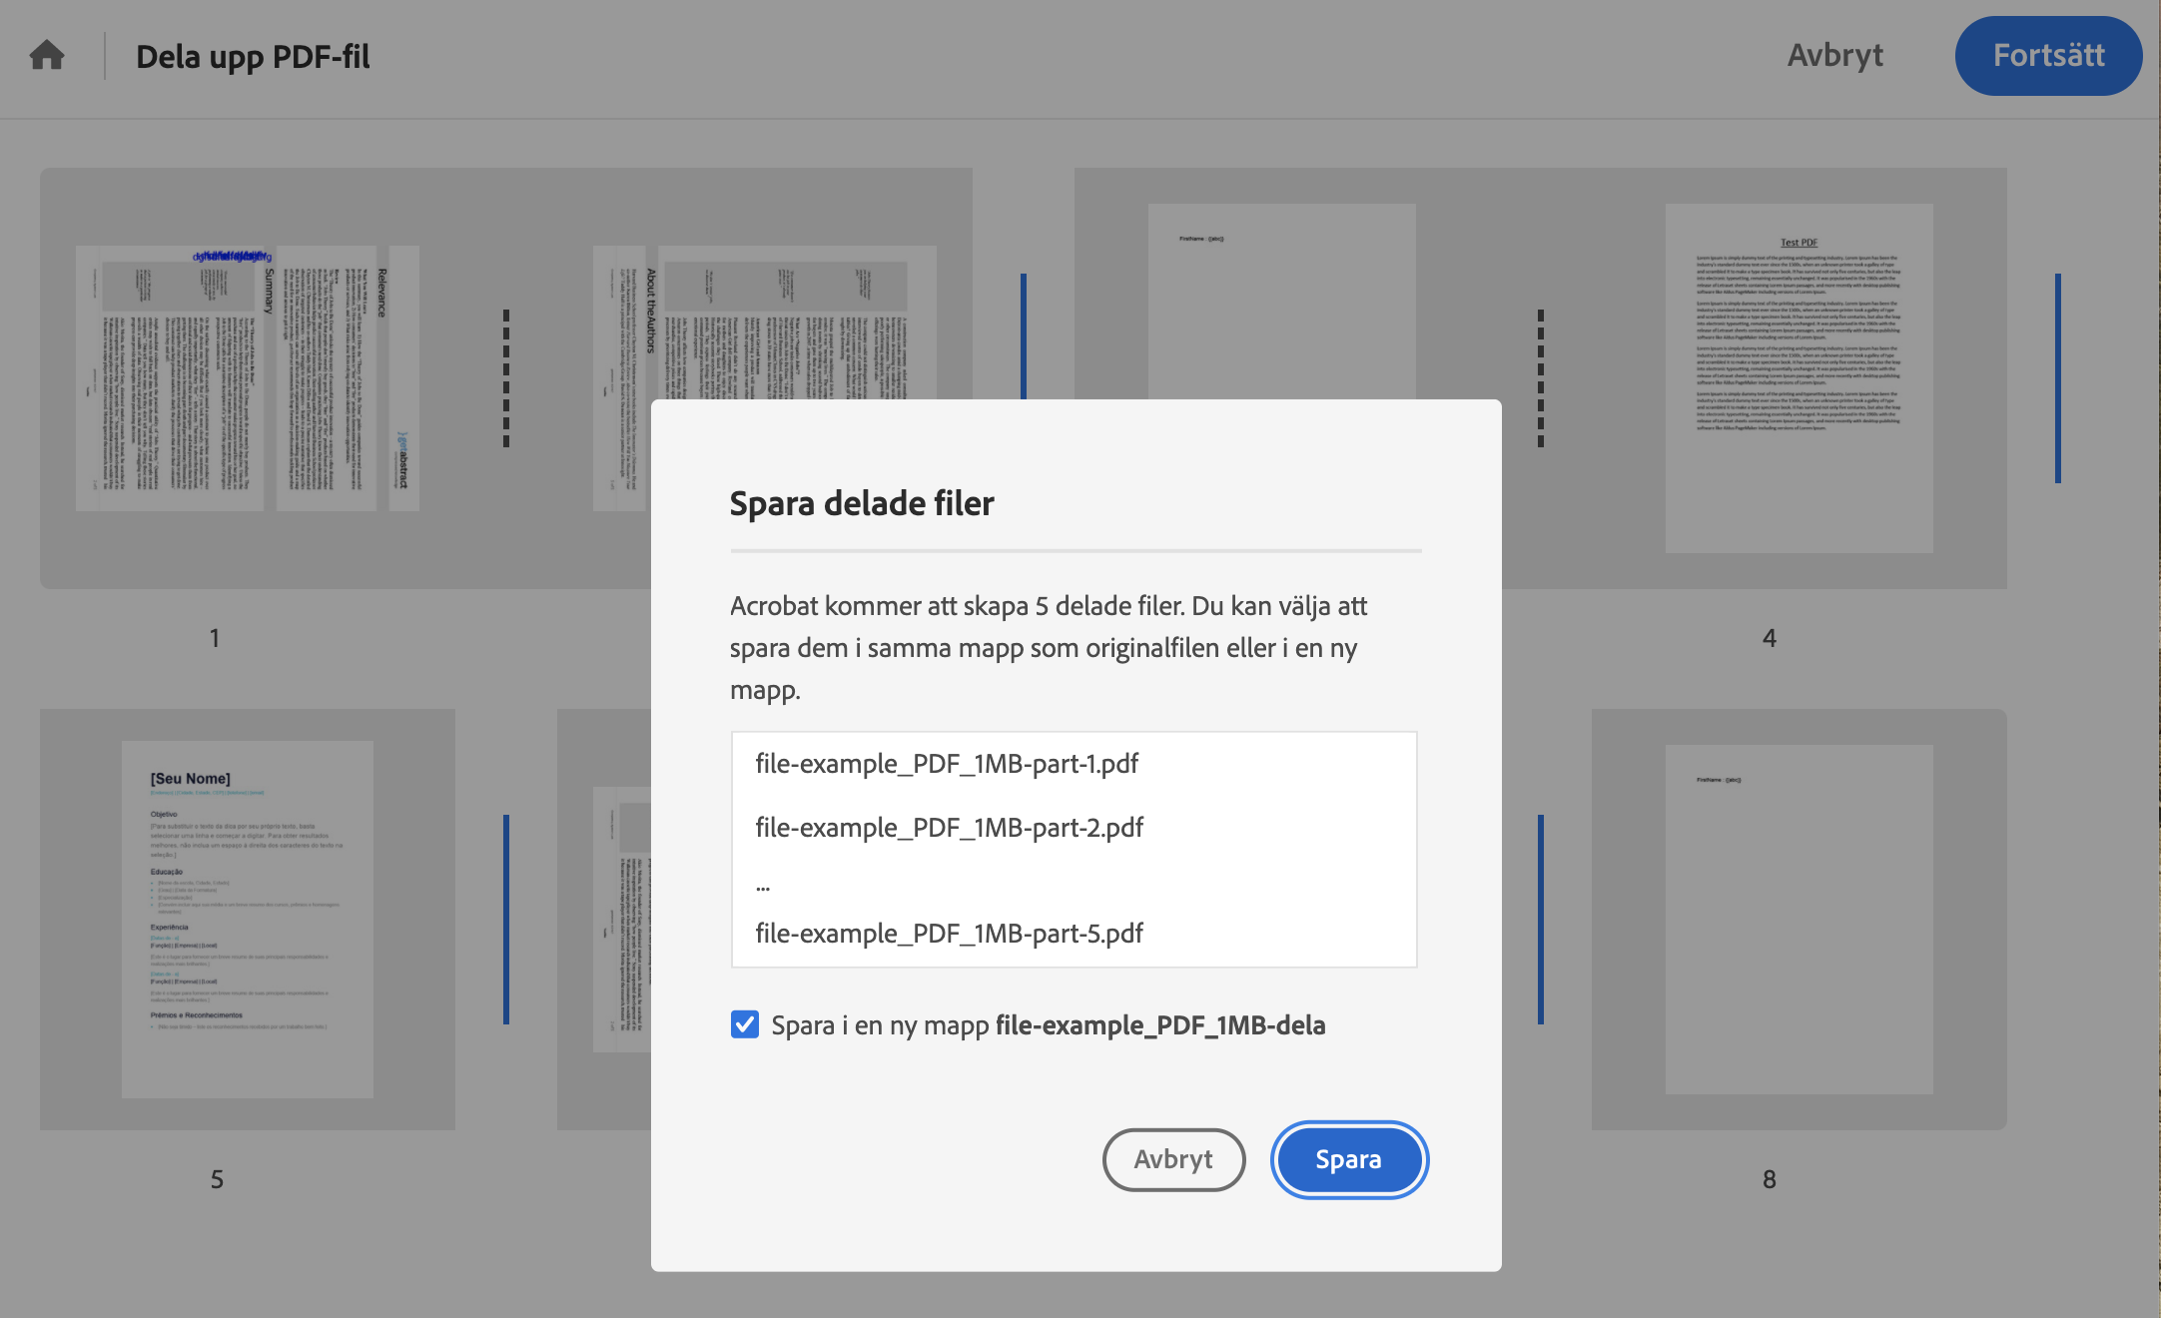Click page number 1 label
2161x1318 pixels.
click(215, 638)
